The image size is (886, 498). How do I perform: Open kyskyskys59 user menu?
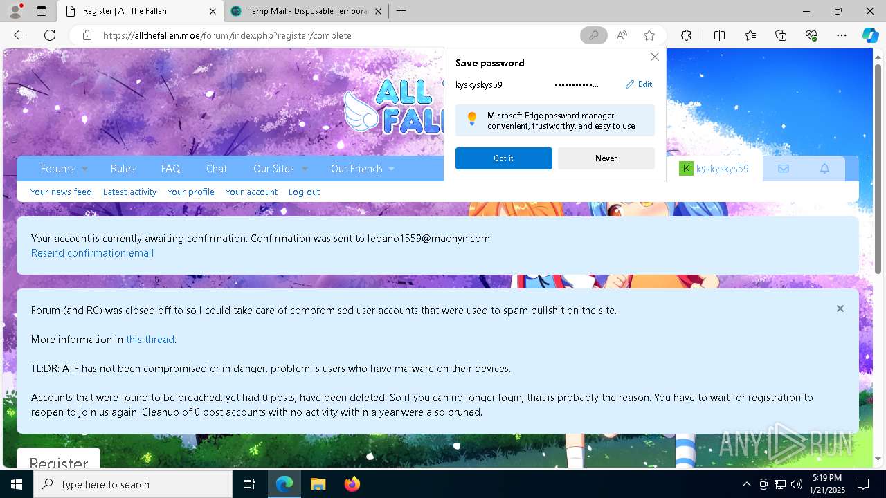click(x=714, y=168)
